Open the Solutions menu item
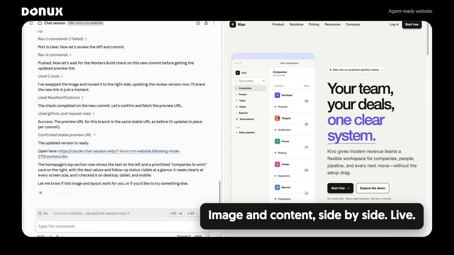The height and width of the screenshot is (255, 454). pyautogui.click(x=296, y=25)
